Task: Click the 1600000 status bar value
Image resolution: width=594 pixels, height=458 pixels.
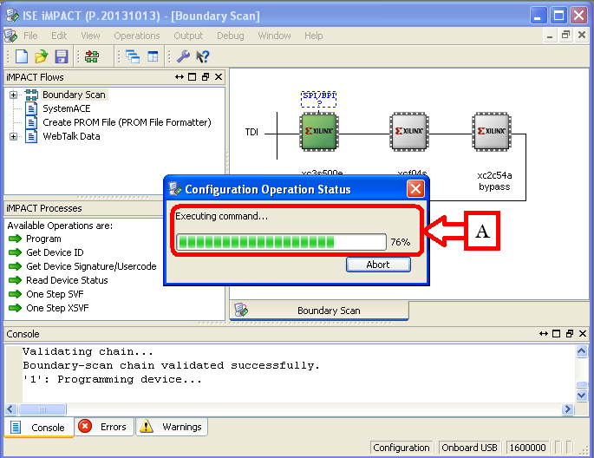Action: (527, 448)
